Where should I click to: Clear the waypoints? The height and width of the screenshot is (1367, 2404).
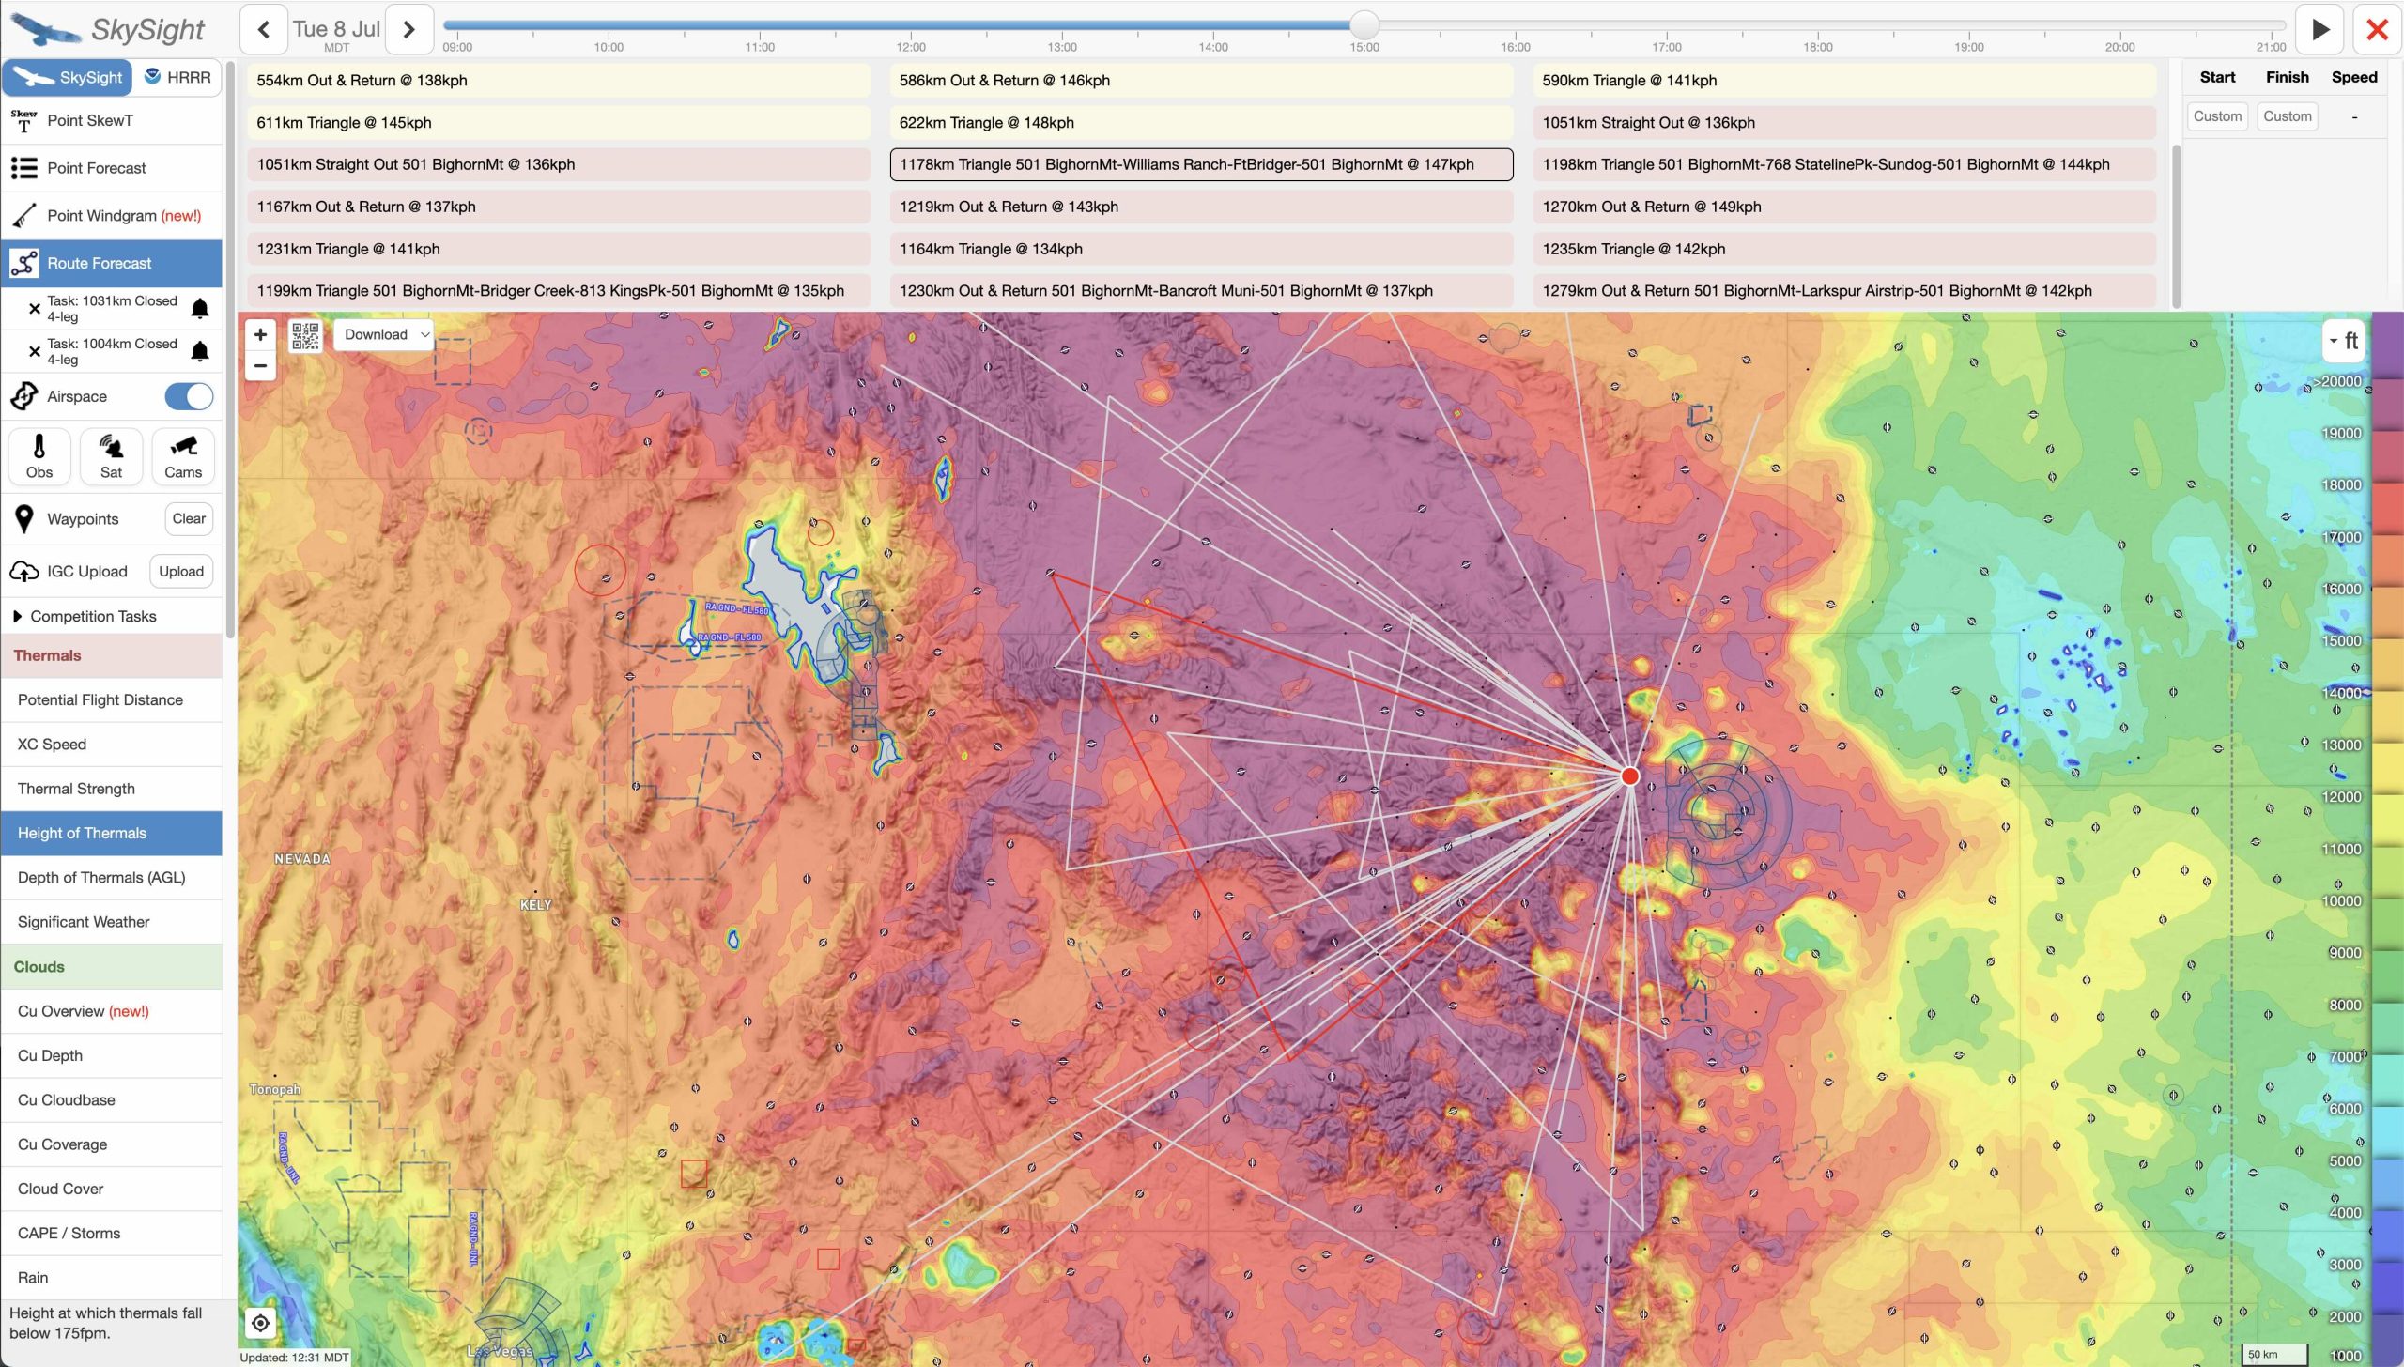coord(189,519)
